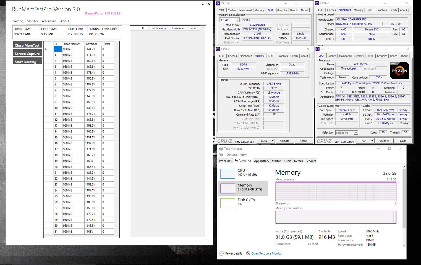The image size is (421, 265).
Task: Select the Disk 0 (C:) thumbnail
Action: [x=228, y=203]
